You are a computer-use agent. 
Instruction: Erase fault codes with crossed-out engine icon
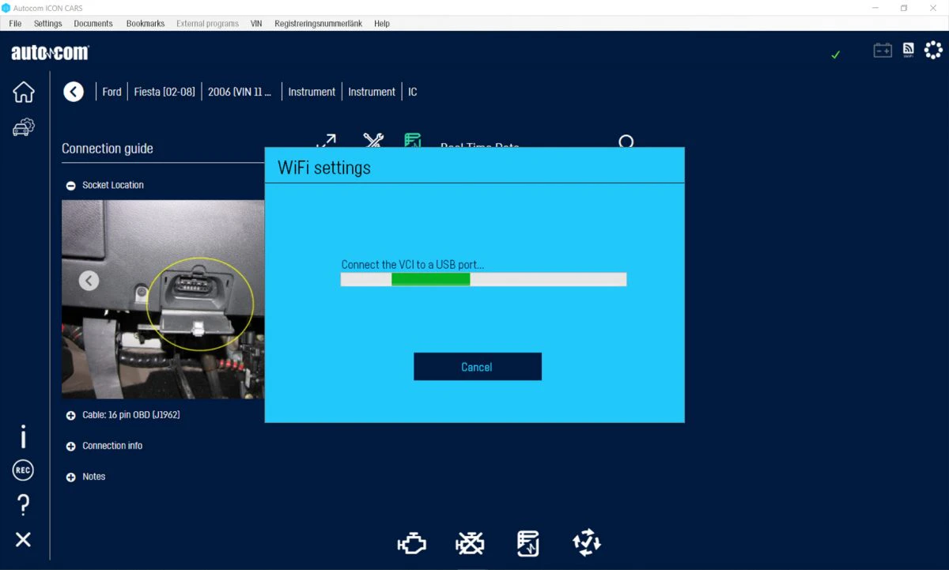pos(471,543)
